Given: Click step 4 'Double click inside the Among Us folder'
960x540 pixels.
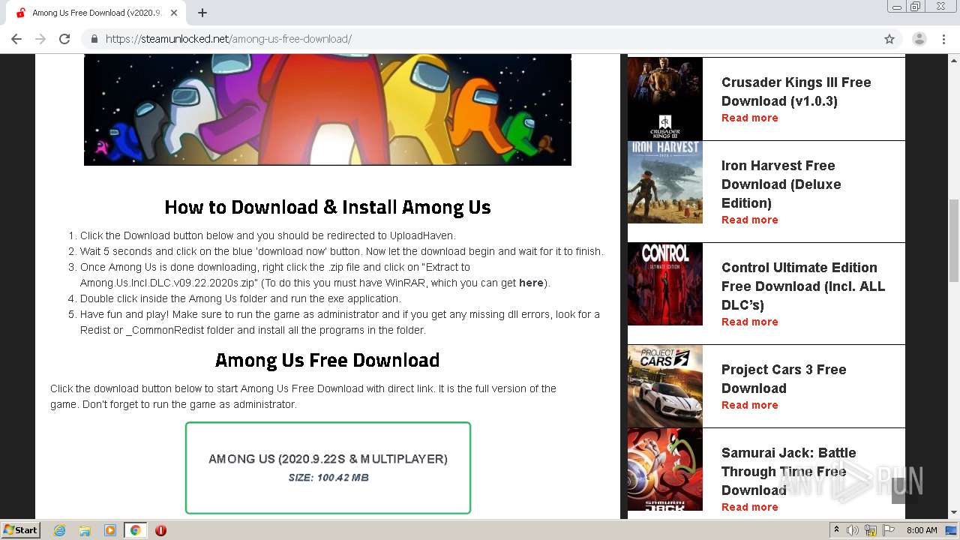Looking at the screenshot, I should 241,298.
